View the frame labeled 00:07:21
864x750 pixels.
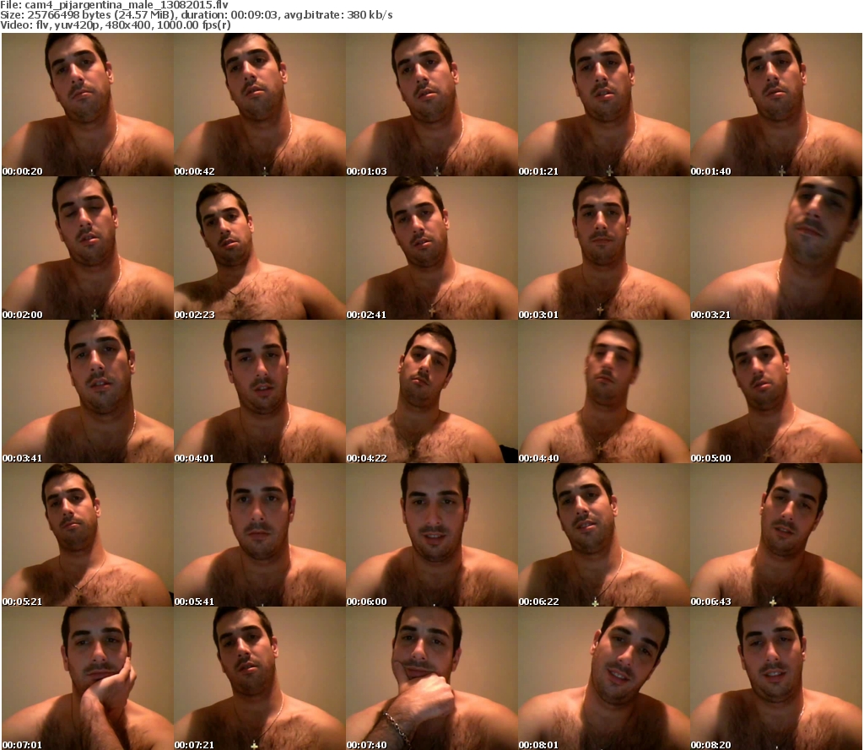[260, 678]
